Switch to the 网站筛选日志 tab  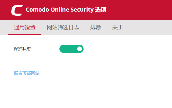point(63,27)
